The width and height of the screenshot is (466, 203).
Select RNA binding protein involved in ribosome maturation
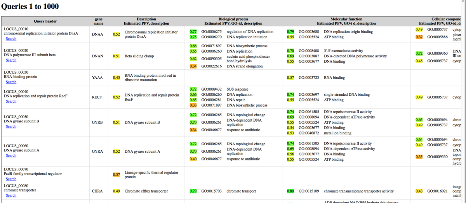pyautogui.click(x=150, y=77)
